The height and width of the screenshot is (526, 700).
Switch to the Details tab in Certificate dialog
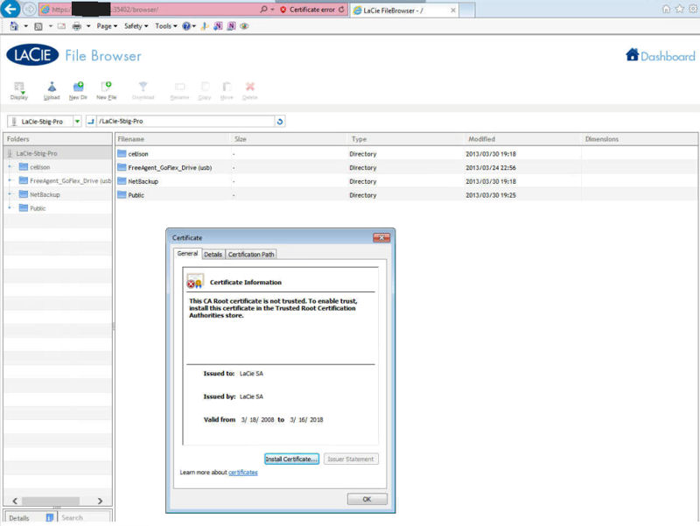(x=213, y=254)
